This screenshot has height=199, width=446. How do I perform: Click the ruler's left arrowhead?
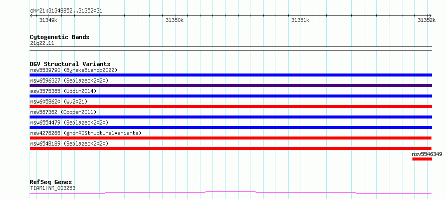[31, 15]
